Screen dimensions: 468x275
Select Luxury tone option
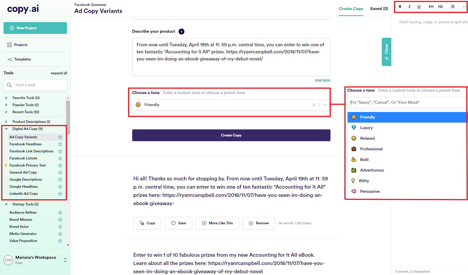407,128
